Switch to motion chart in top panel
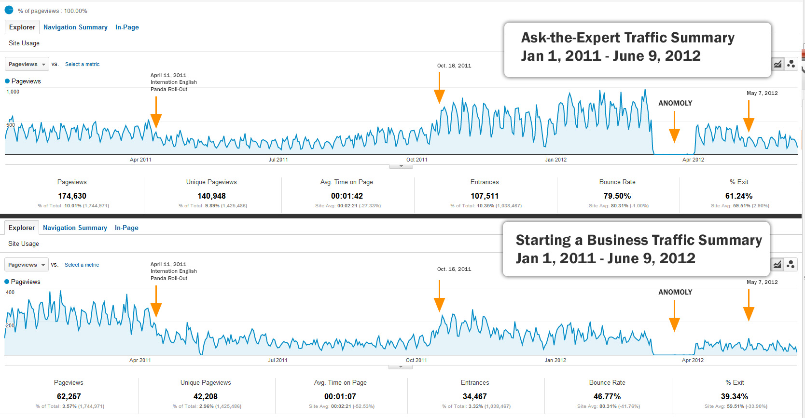Viewport: 805px width, 418px height. [x=791, y=64]
